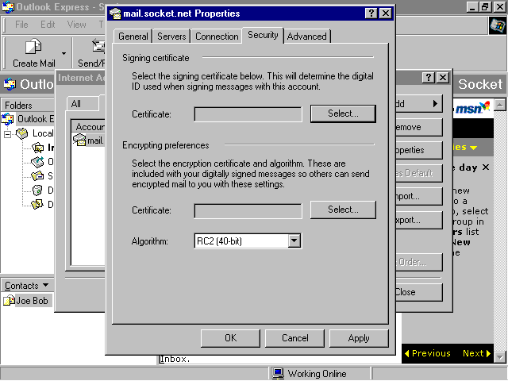Image resolution: width=508 pixels, height=381 pixels.
Task: Click the Internet Accounts help question mark
Action: 429,78
